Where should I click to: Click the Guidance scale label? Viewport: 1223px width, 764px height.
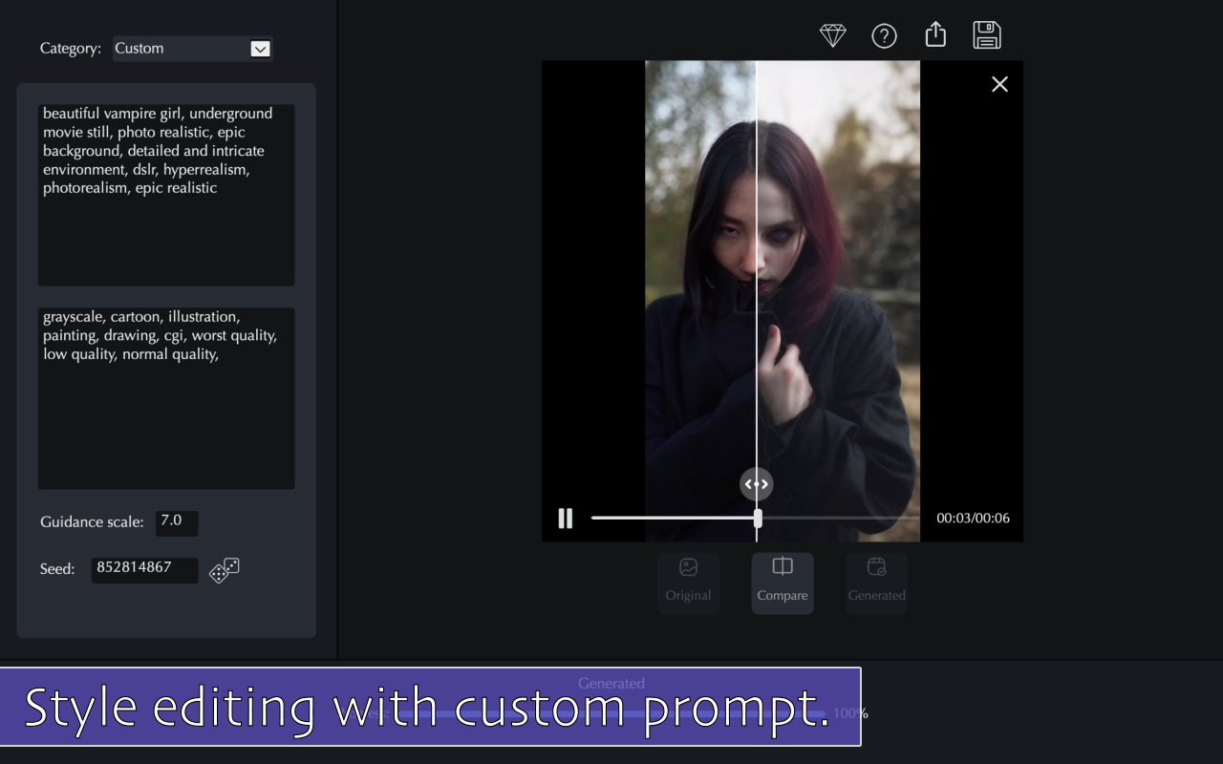[92, 522]
